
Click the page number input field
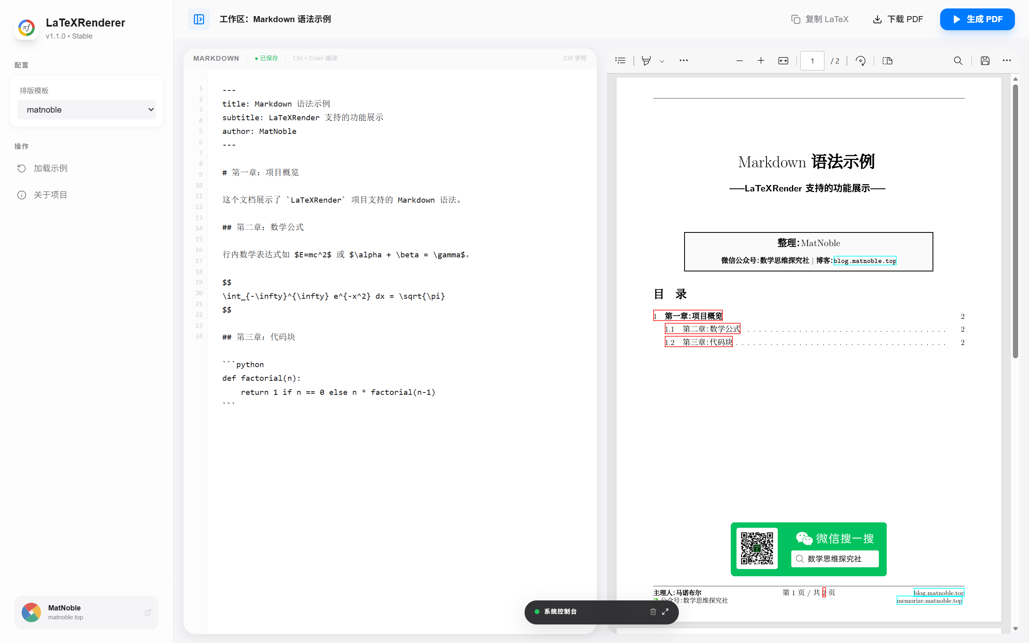click(x=812, y=60)
